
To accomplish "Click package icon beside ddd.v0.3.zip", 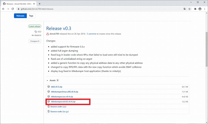I will (x=49, y=87).
